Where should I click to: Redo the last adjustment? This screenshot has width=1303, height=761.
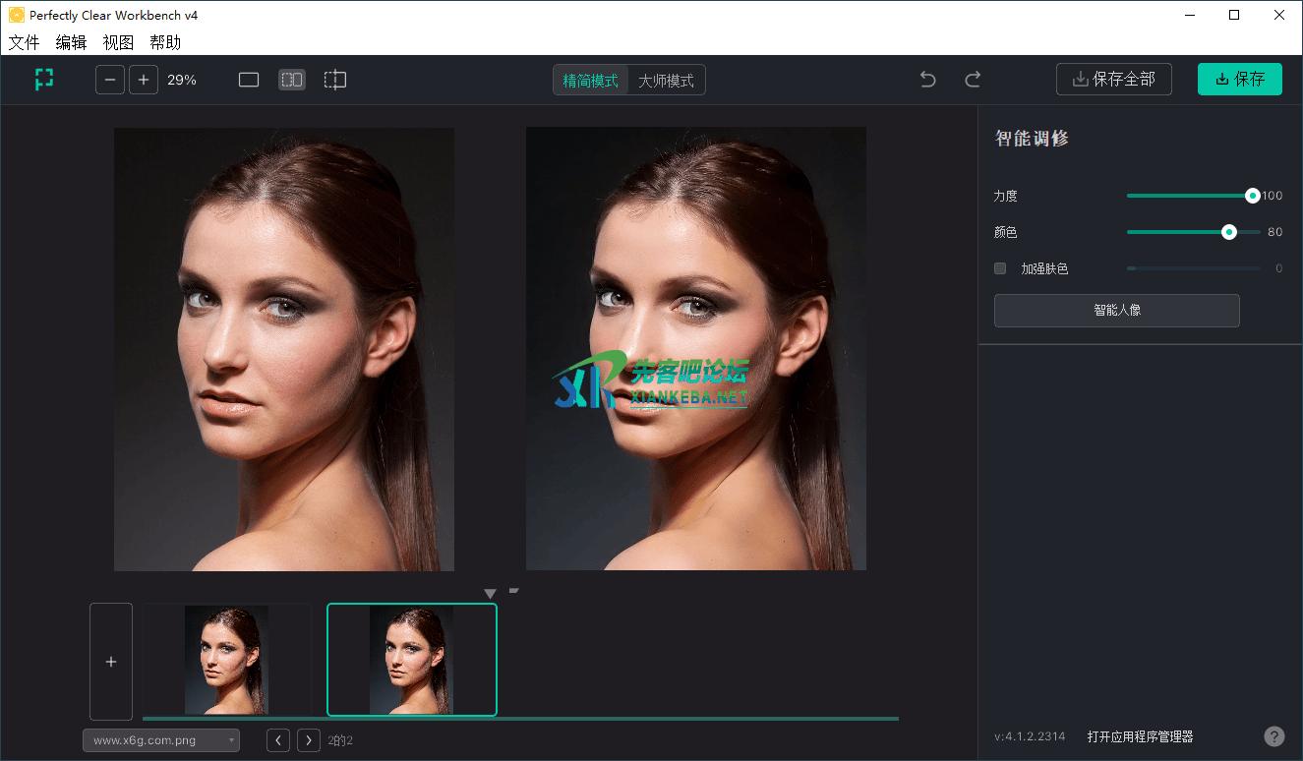click(x=973, y=80)
